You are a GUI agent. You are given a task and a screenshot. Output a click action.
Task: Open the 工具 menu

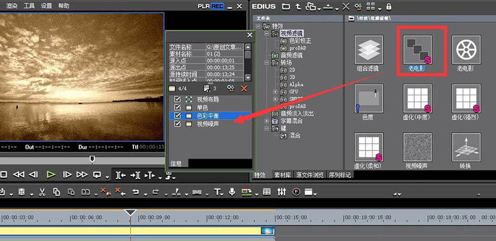tap(29, 6)
